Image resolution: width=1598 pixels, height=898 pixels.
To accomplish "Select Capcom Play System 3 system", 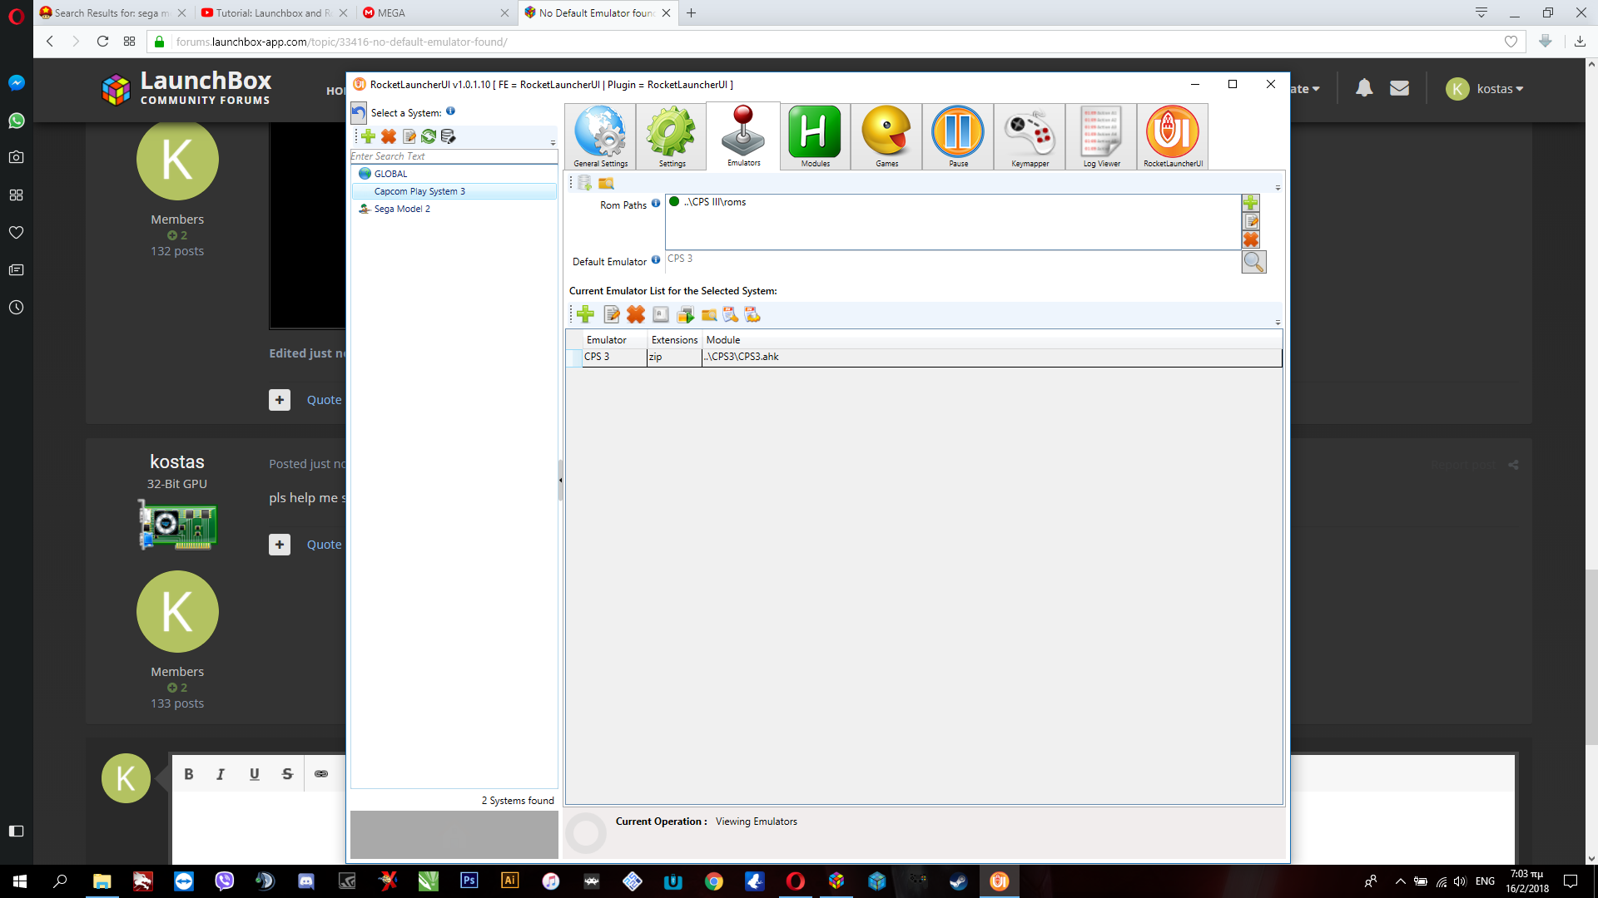I will tap(454, 191).
